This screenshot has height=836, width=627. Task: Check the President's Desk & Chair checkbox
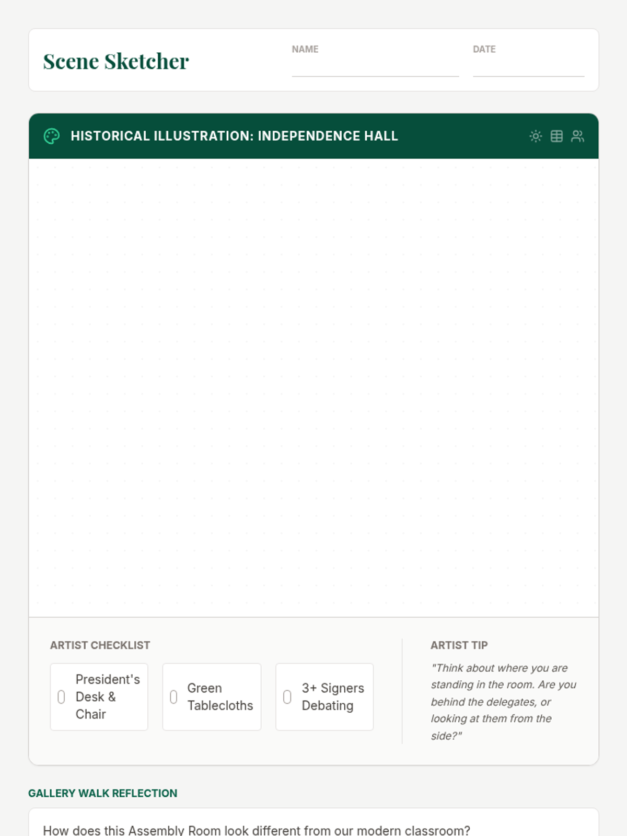click(61, 697)
